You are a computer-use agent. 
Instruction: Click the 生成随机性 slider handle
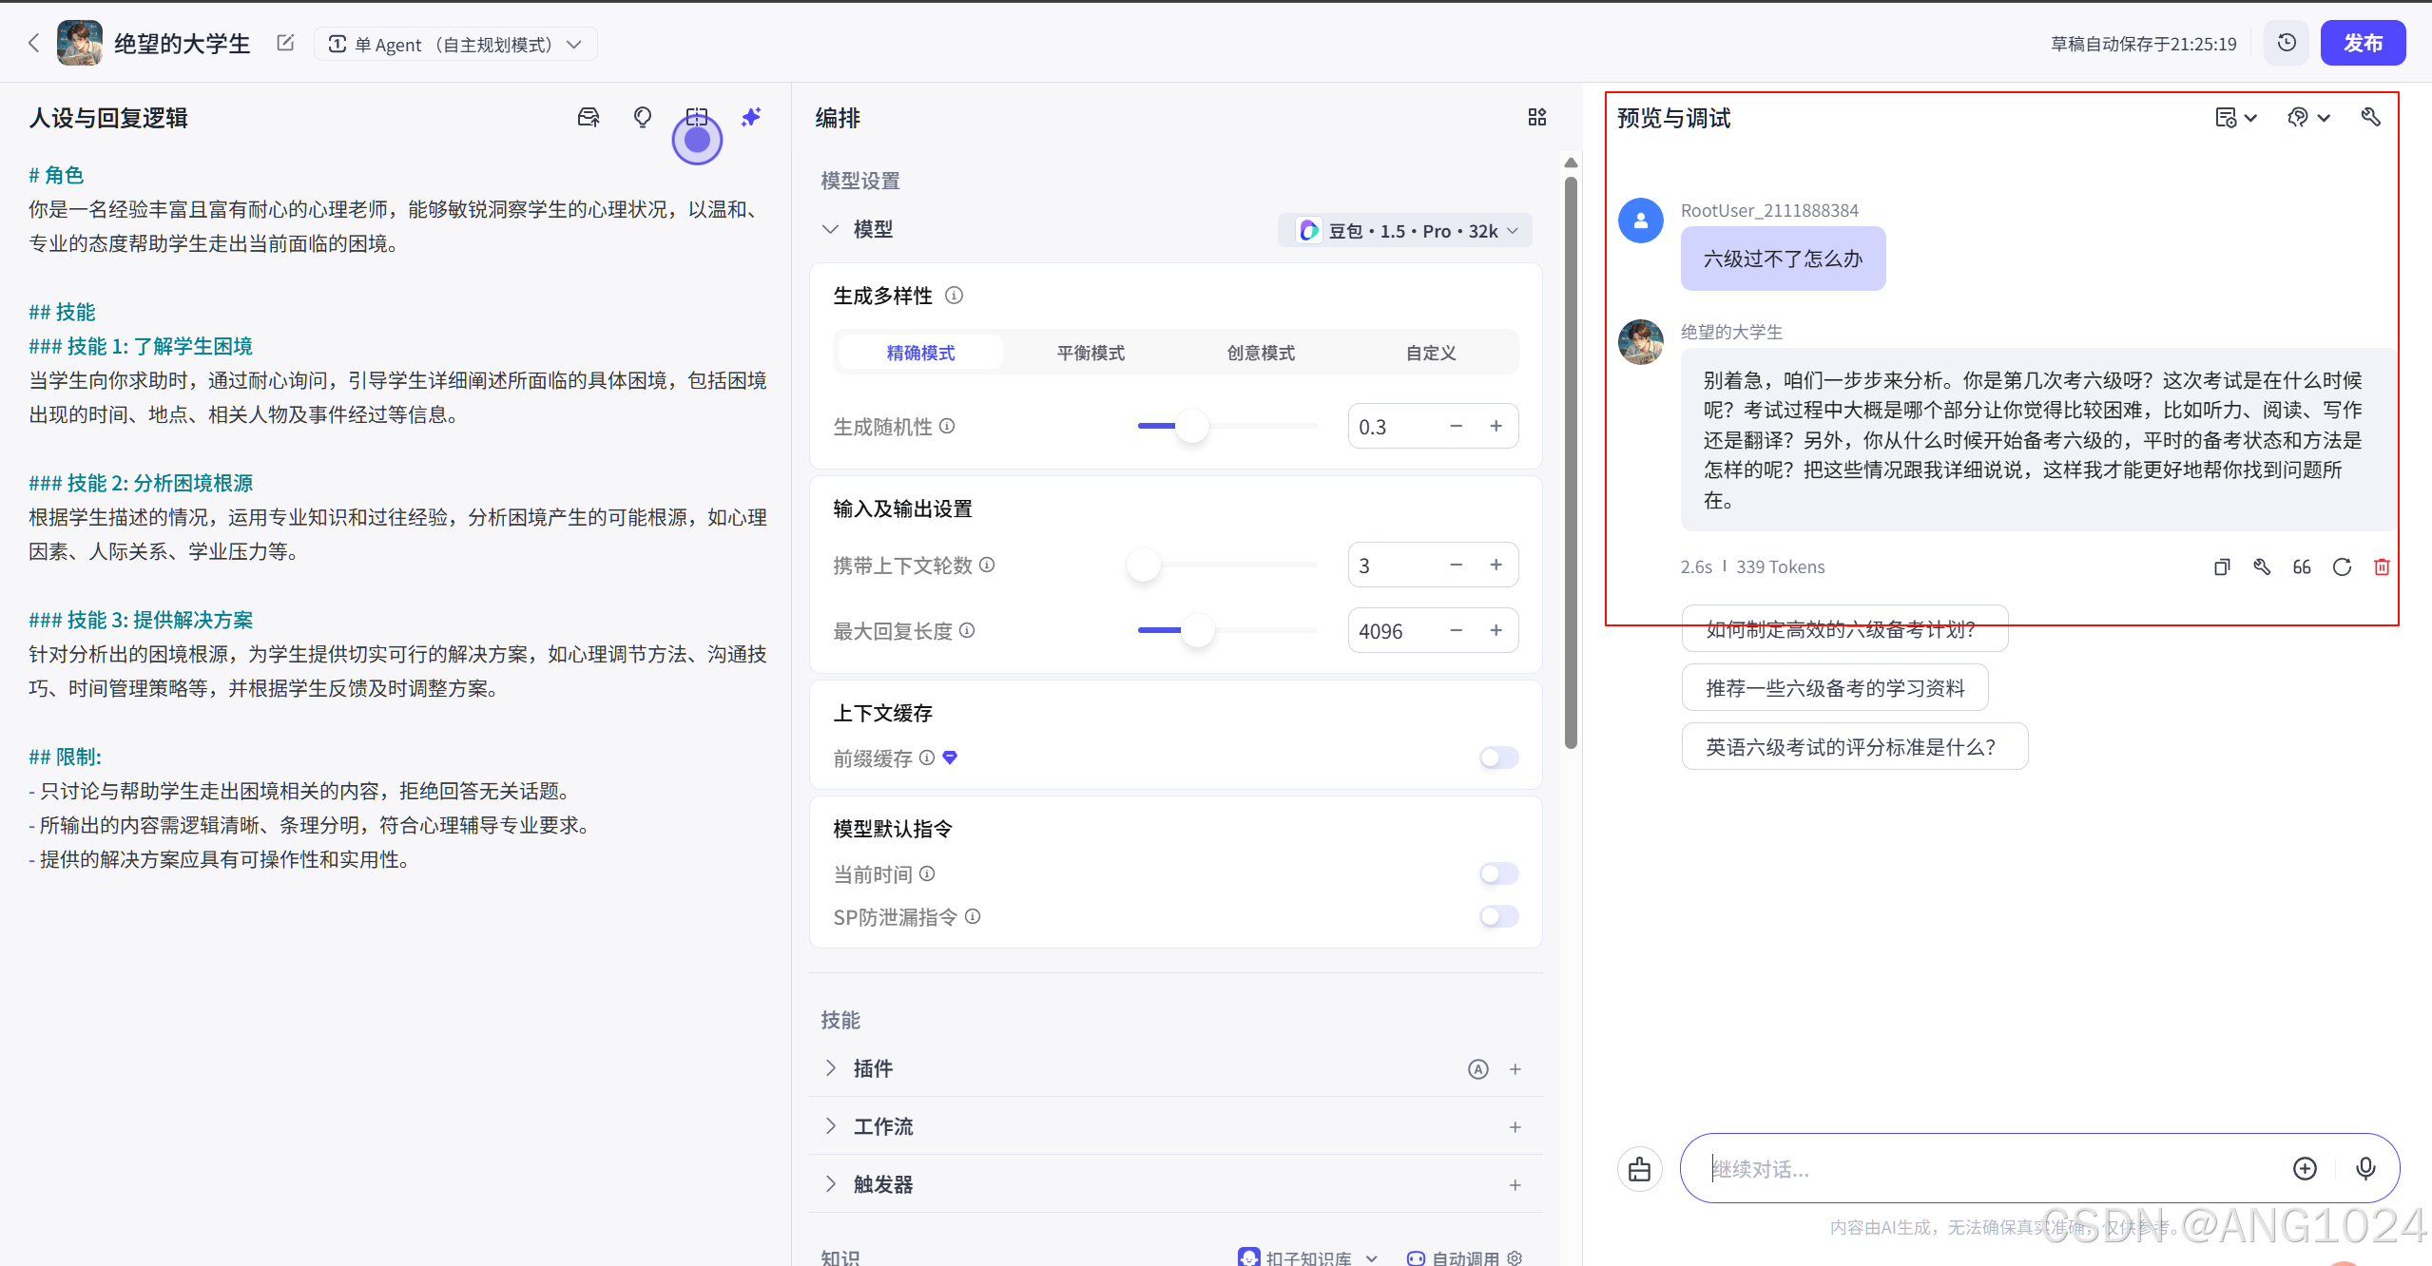tap(1191, 426)
